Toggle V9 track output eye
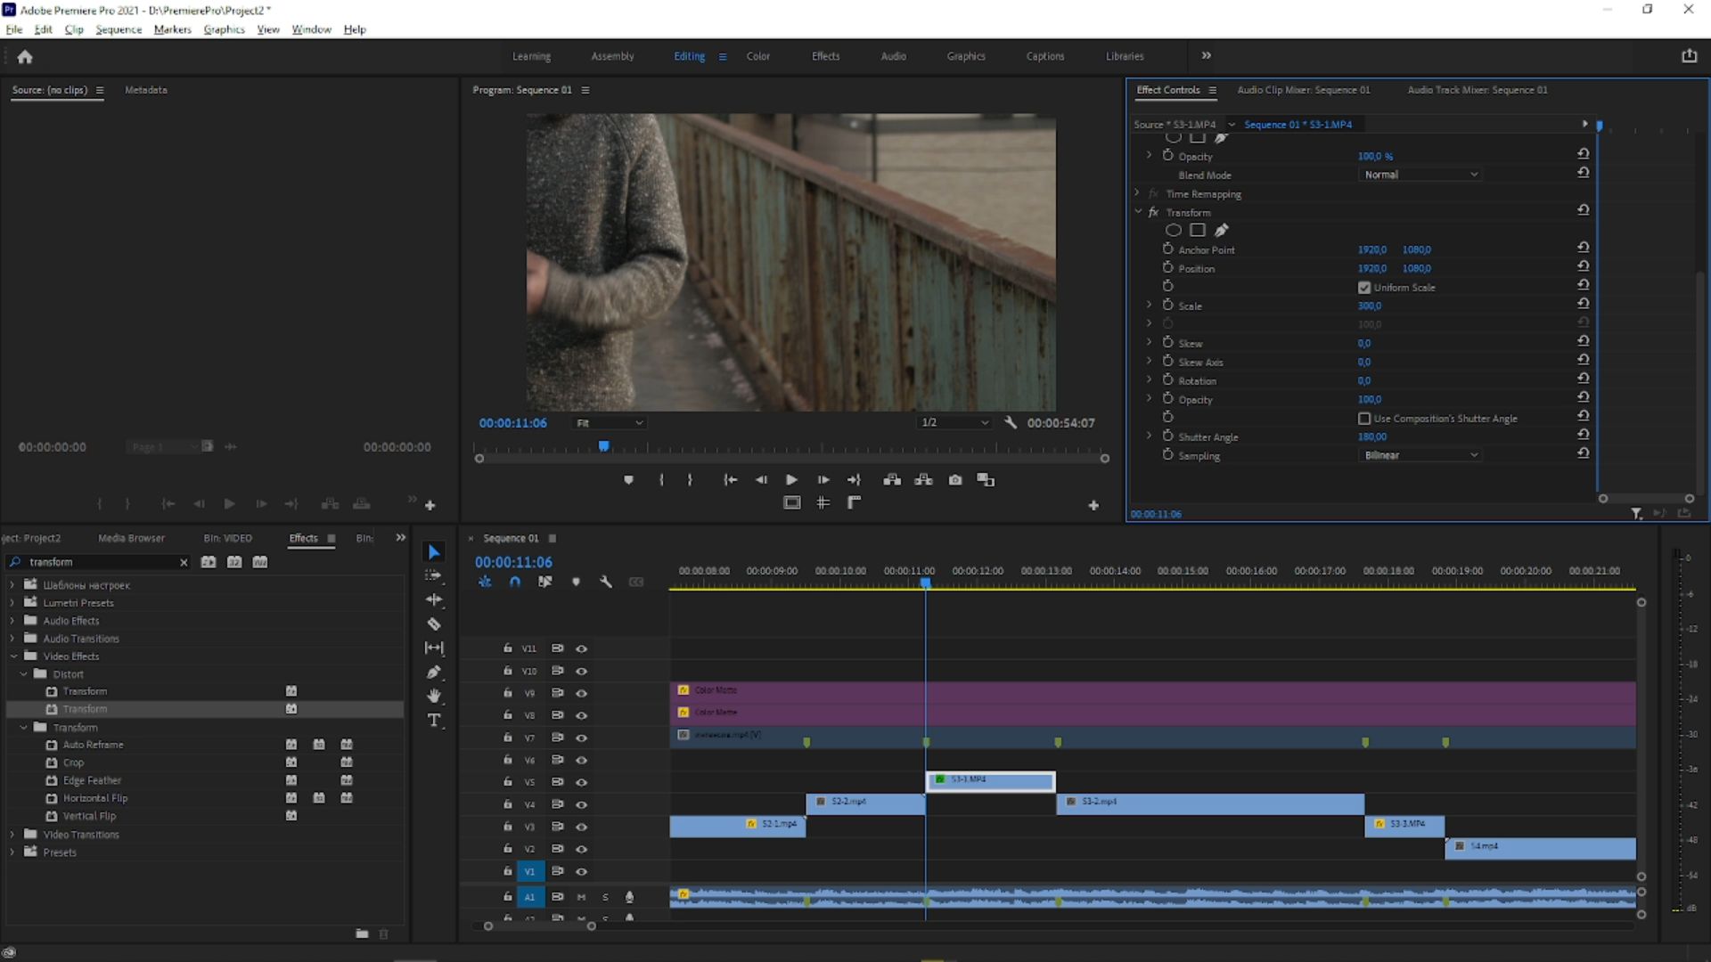1711x962 pixels. pyautogui.click(x=581, y=693)
